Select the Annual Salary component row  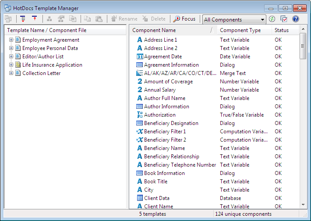[214, 90]
